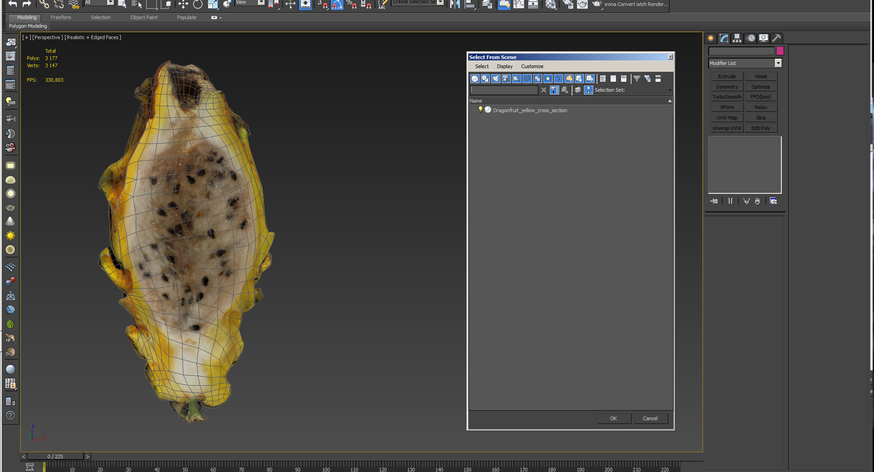Viewport: 874px width, 472px height.
Task: Toggle Display Helpers filter in Select From Scene
Action: click(516, 78)
